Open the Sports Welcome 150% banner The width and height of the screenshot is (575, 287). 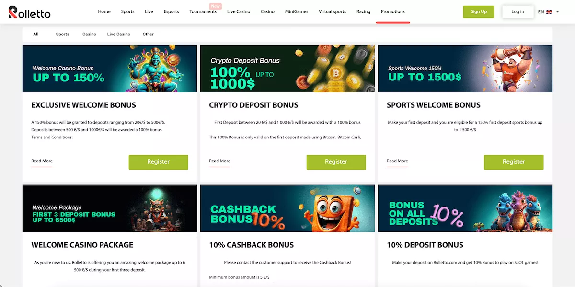pos(465,69)
